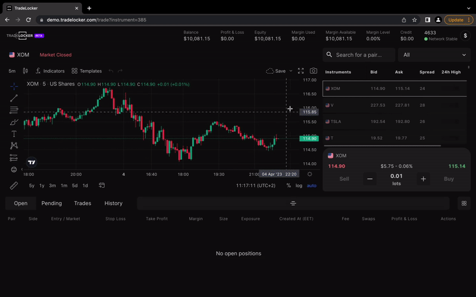Open the go to date tool
This screenshot has height=297, width=476.
pyautogui.click(x=102, y=185)
